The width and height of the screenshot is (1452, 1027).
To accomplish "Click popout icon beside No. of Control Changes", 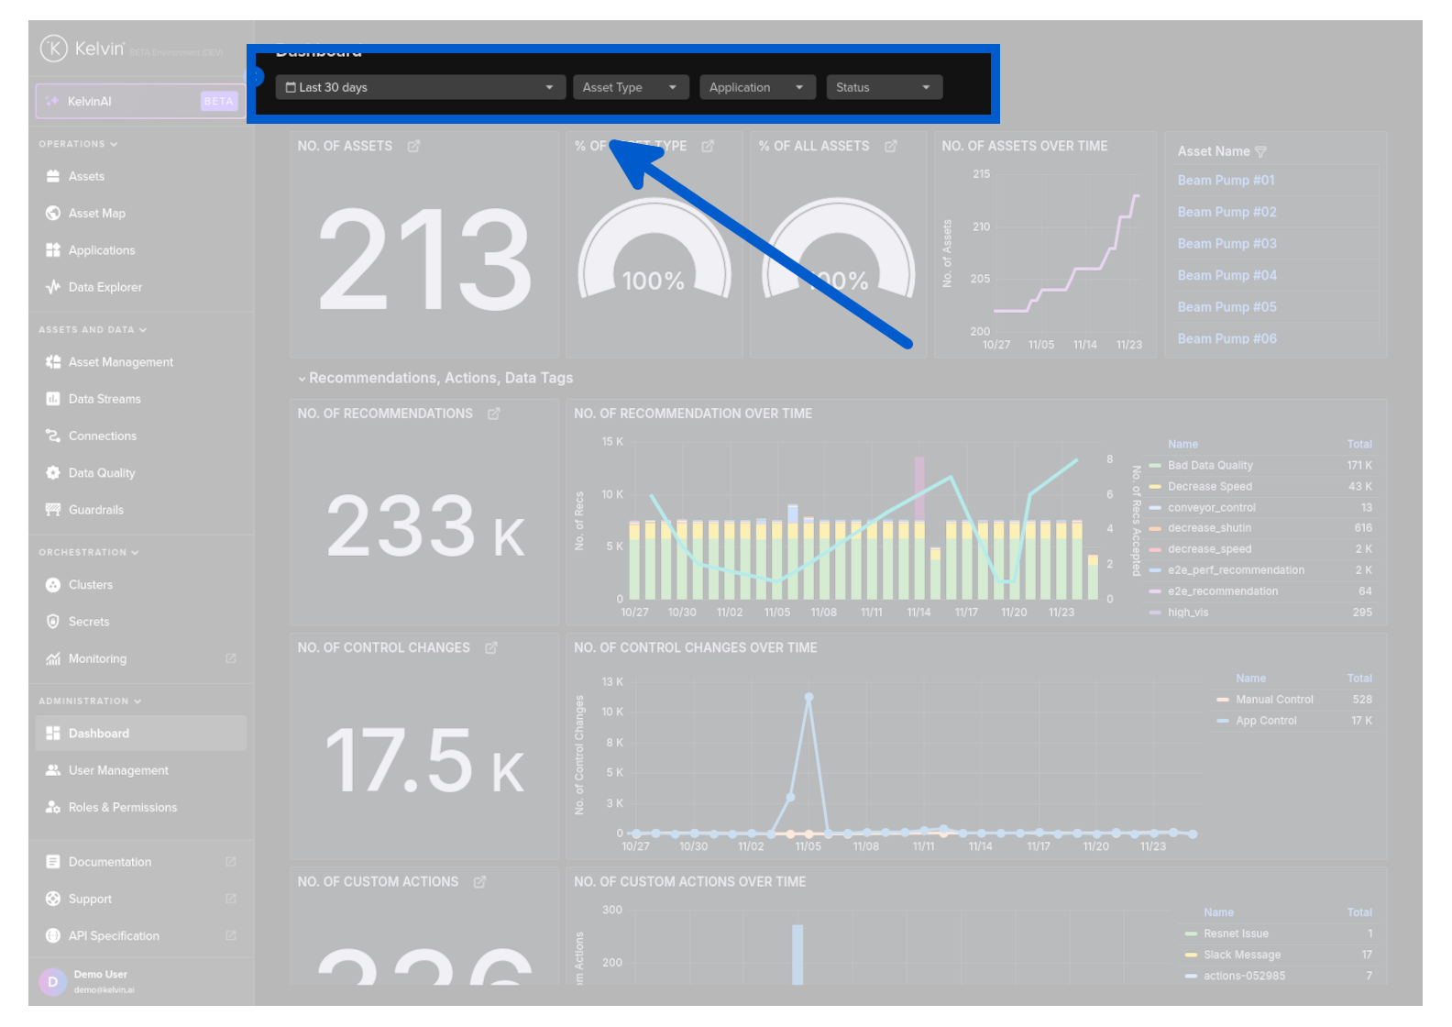I will pos(491,648).
